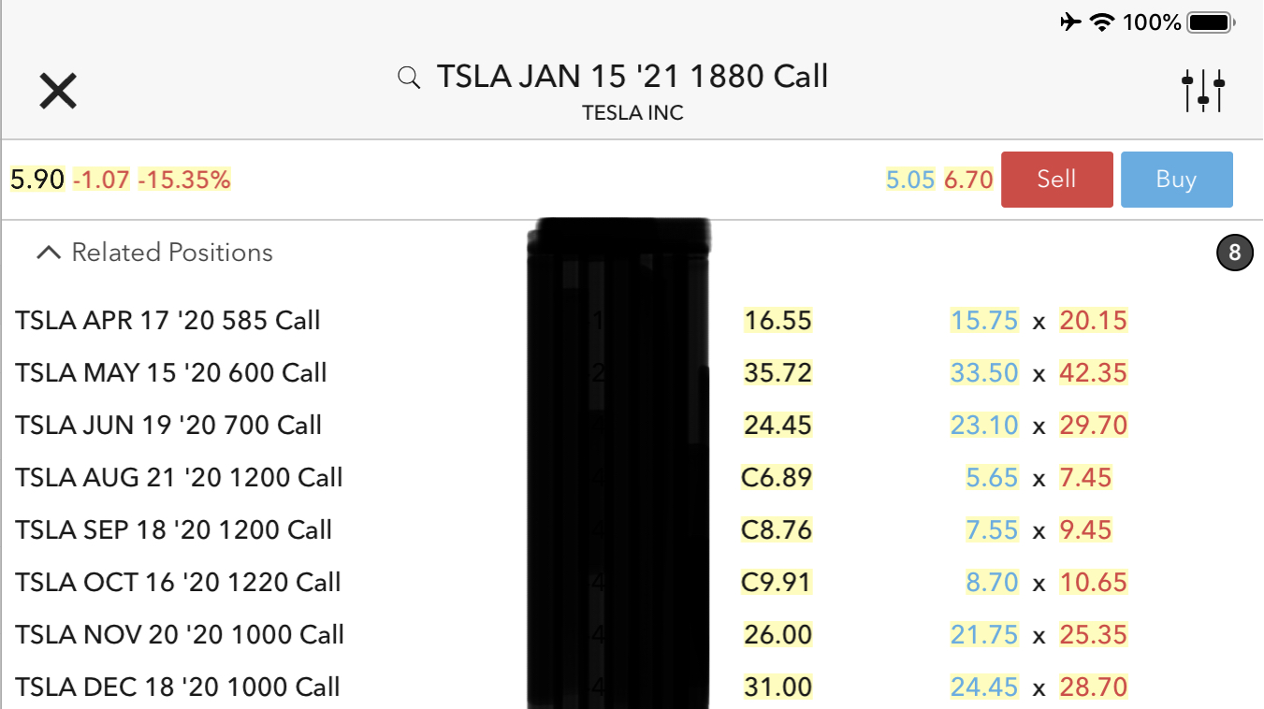This screenshot has width=1264, height=709.
Task: Select TSLA NOV 20 '20 1000 Call
Action: [180, 635]
